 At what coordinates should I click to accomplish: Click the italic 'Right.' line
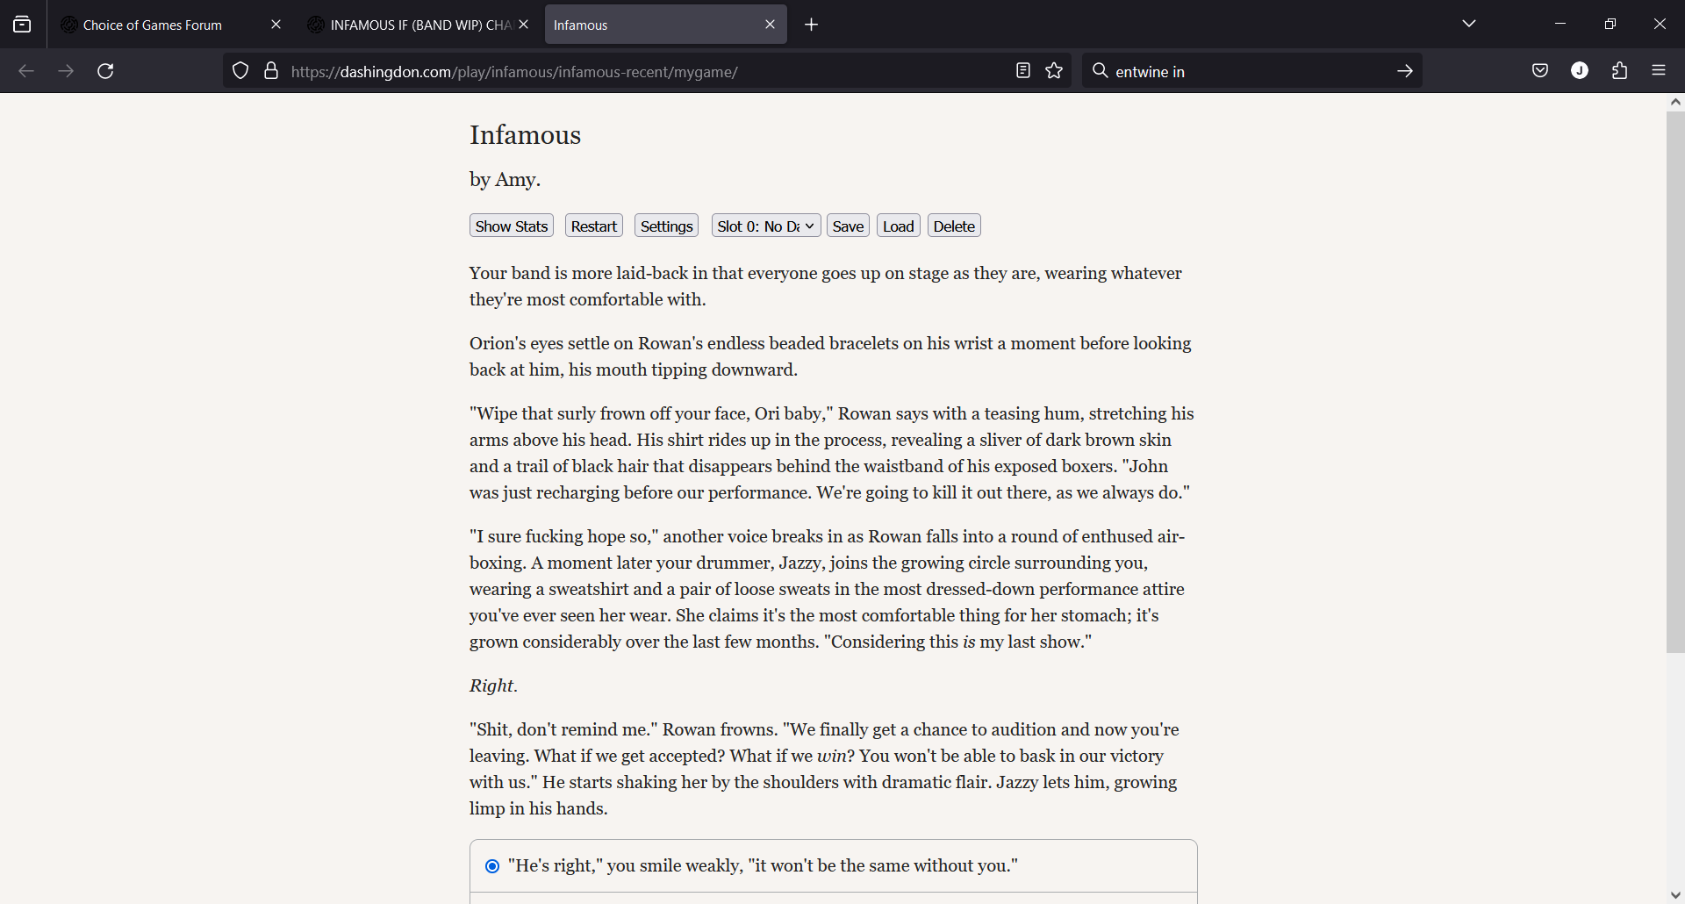pos(493,685)
